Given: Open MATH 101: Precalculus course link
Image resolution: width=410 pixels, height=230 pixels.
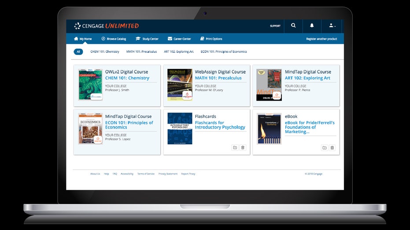Looking at the screenshot, I should tap(218, 78).
